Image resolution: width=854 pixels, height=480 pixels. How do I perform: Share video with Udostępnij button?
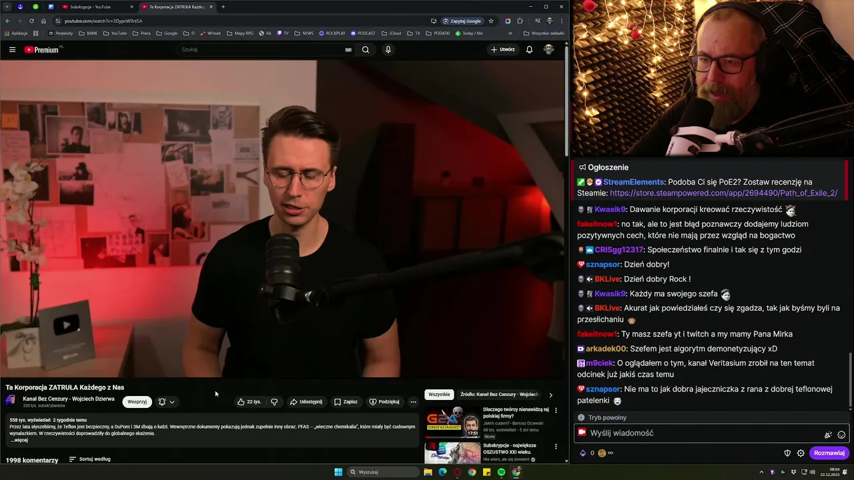pos(306,402)
